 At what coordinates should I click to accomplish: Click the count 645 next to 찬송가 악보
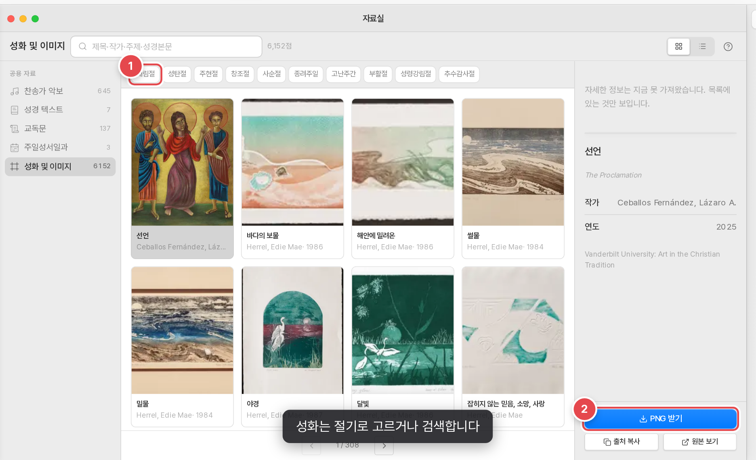click(x=104, y=91)
